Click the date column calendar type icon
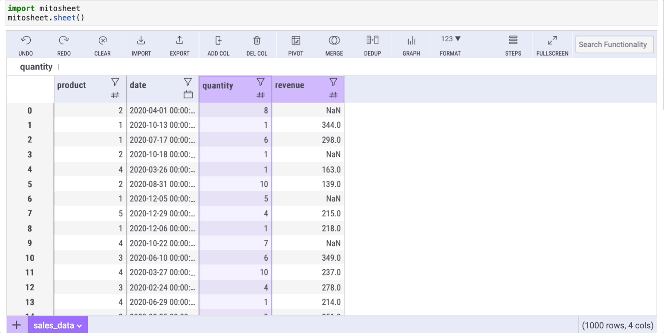The width and height of the screenshot is (664, 333). 188,95
